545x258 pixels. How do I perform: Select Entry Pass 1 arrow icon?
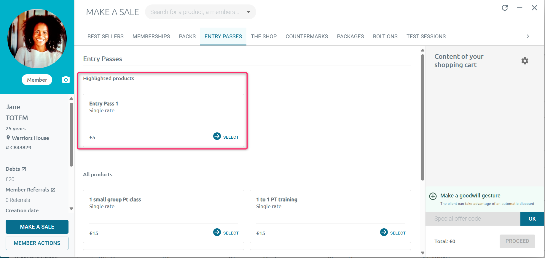(217, 136)
